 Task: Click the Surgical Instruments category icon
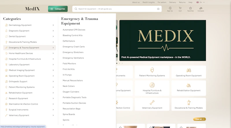point(6,110)
